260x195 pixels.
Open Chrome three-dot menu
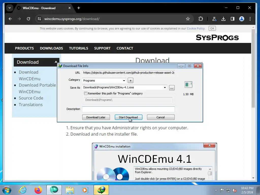[x=250, y=19]
